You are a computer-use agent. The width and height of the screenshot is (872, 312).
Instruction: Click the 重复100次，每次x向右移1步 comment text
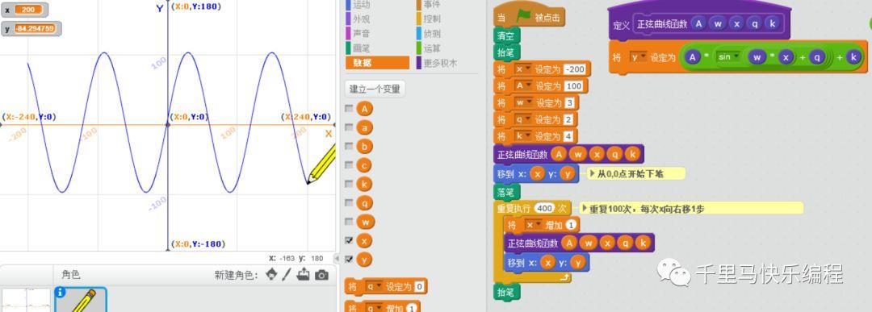pos(647,209)
